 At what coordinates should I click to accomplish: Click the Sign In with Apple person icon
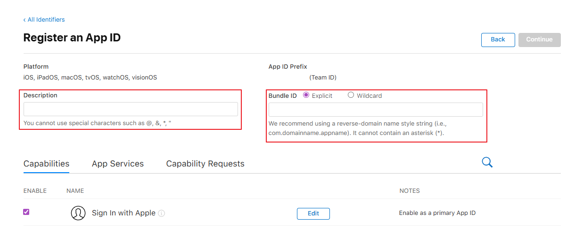pos(78,213)
